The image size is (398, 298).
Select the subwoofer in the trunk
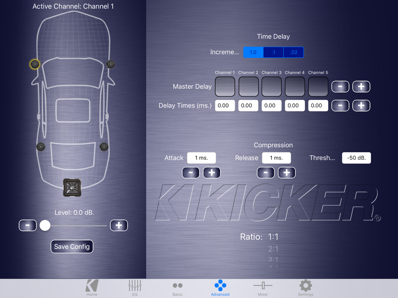(72, 188)
